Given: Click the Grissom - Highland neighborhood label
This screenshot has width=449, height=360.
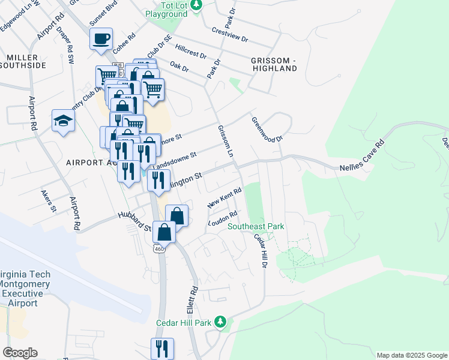Looking at the screenshot, I should [274, 64].
